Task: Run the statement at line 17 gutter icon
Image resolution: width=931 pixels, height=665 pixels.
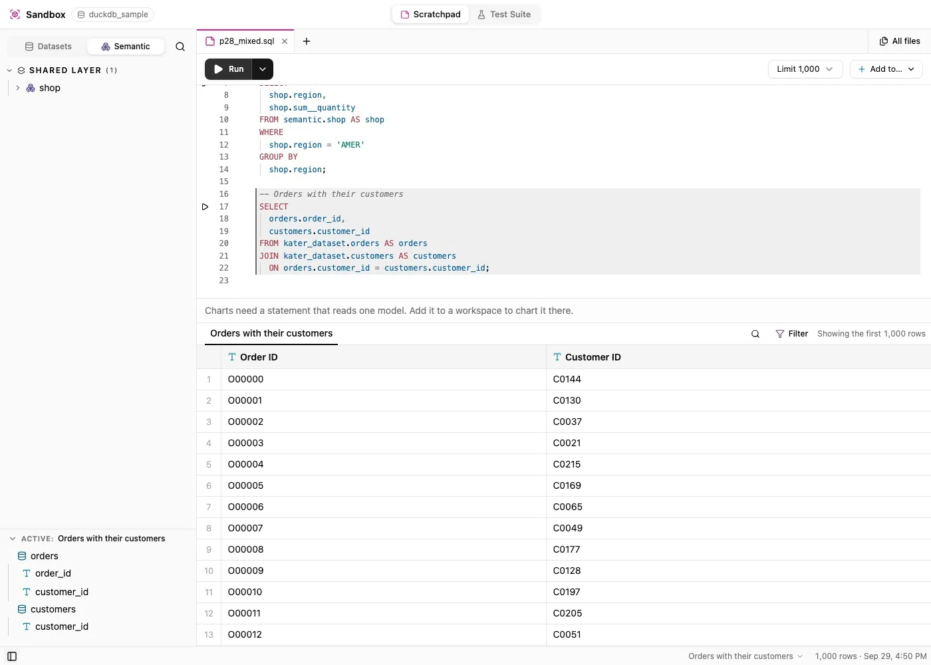Action: click(205, 207)
